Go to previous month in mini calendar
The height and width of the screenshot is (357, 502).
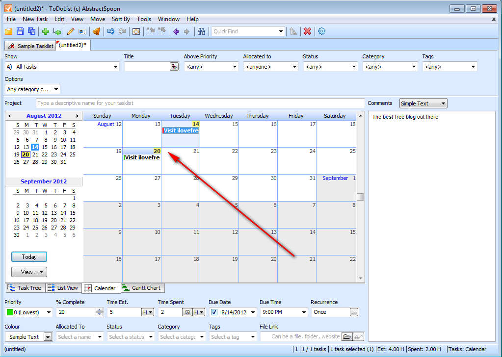[10, 116]
